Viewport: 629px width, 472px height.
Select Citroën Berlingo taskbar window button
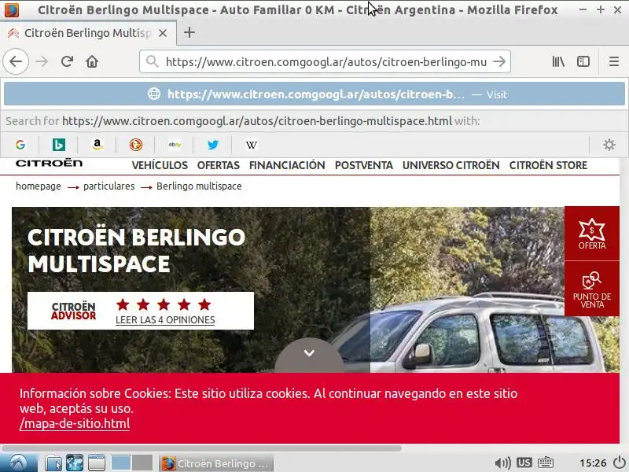[x=215, y=463]
